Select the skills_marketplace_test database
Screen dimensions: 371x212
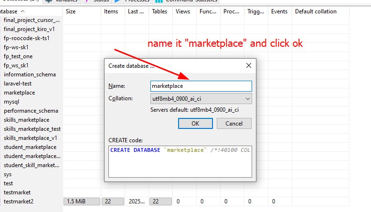tap(32, 129)
